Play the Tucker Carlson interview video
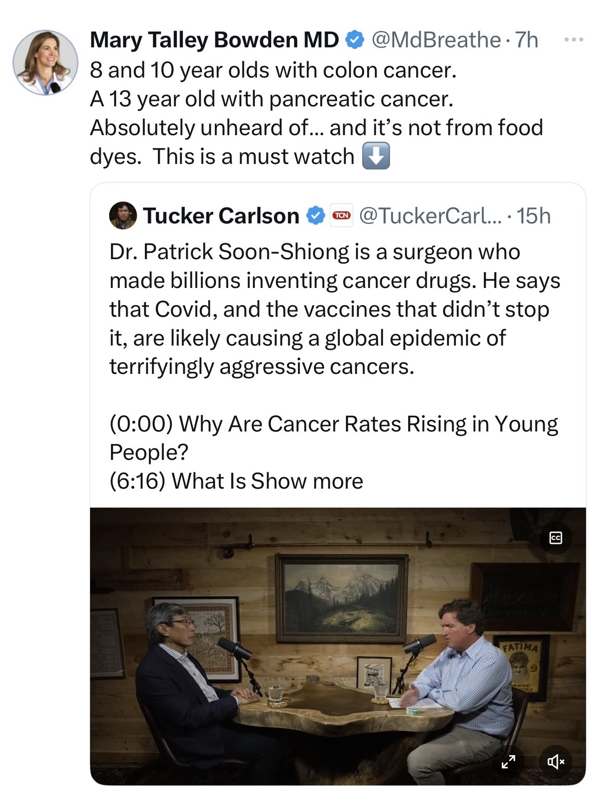 338,646
